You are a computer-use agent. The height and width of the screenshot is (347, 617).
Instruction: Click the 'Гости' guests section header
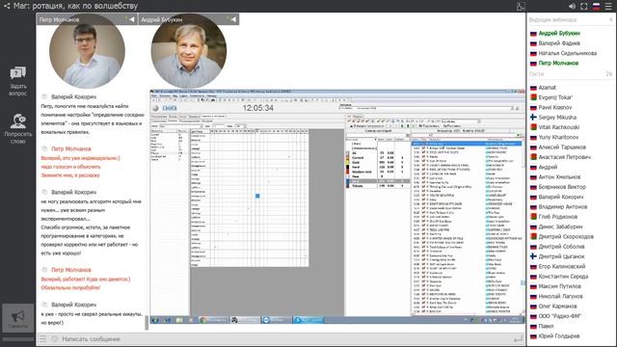pos(536,74)
